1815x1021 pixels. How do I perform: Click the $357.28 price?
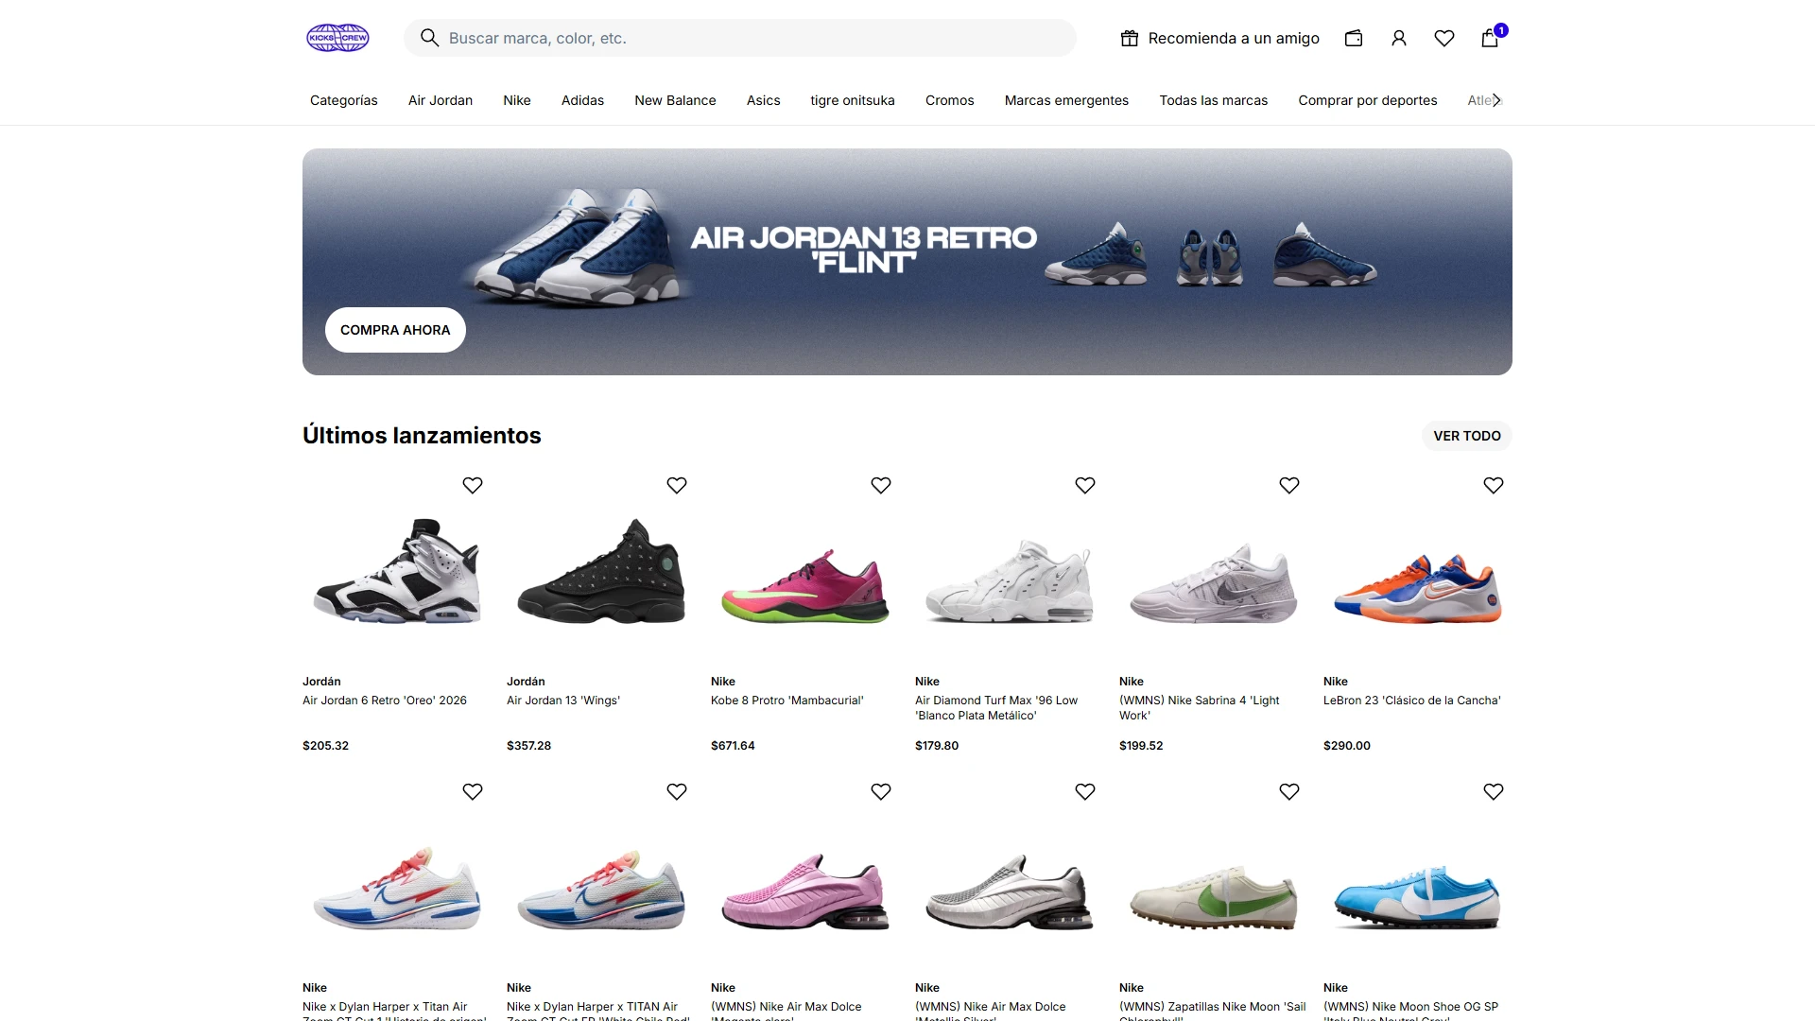(x=528, y=746)
